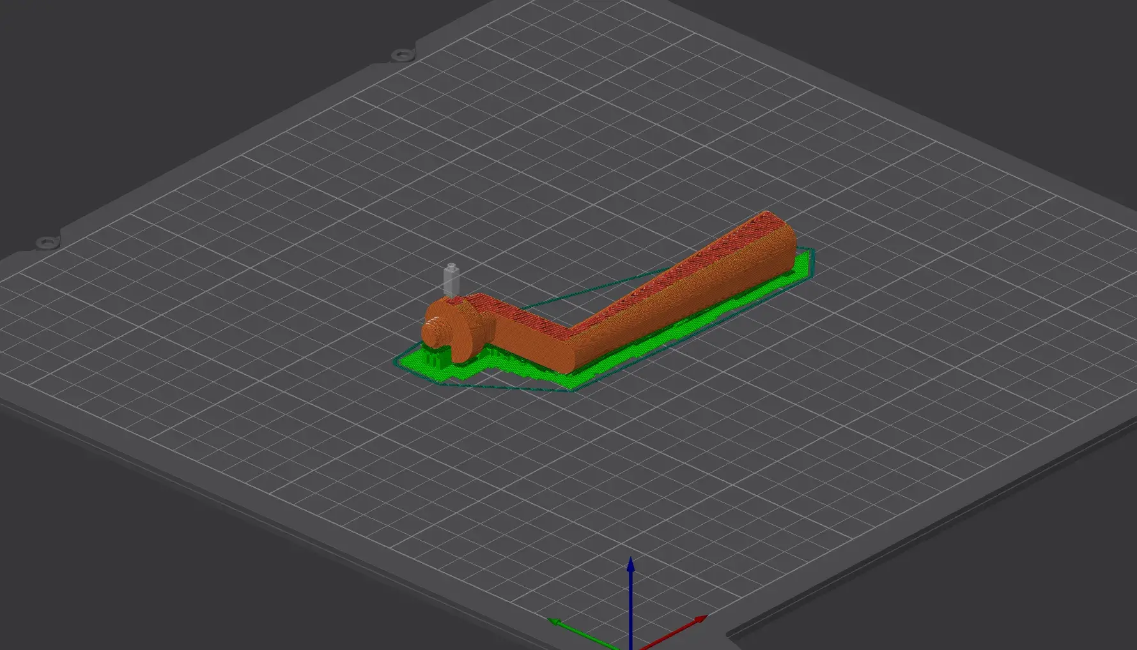Click the bed mounting hole on top edge
This screenshot has width=1137, height=650.
(x=400, y=55)
